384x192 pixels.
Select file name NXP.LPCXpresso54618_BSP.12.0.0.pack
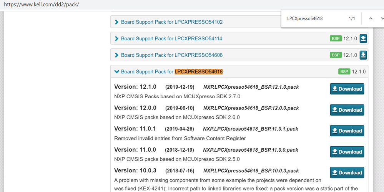pyautogui.click(x=251, y=108)
